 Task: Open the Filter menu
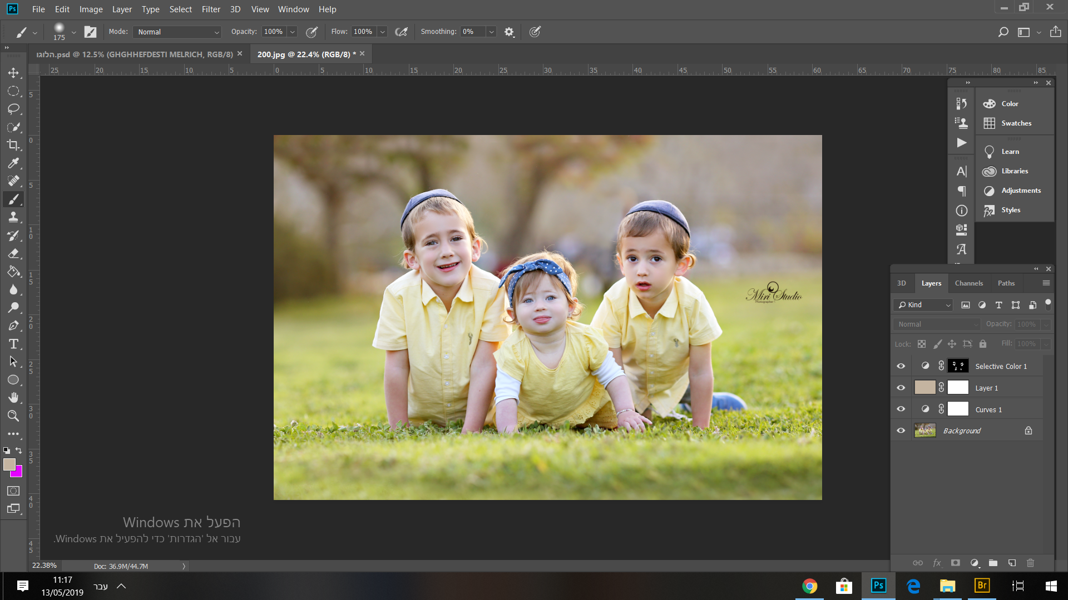click(211, 9)
